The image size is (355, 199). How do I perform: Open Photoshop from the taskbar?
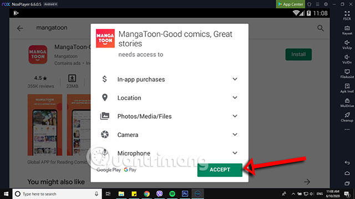pos(185,194)
